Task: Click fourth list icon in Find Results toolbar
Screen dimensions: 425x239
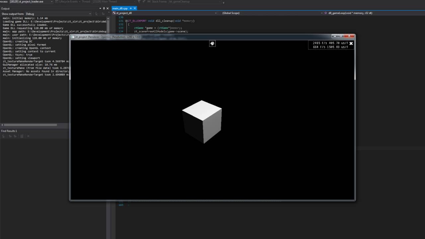Action: [x=22, y=136]
